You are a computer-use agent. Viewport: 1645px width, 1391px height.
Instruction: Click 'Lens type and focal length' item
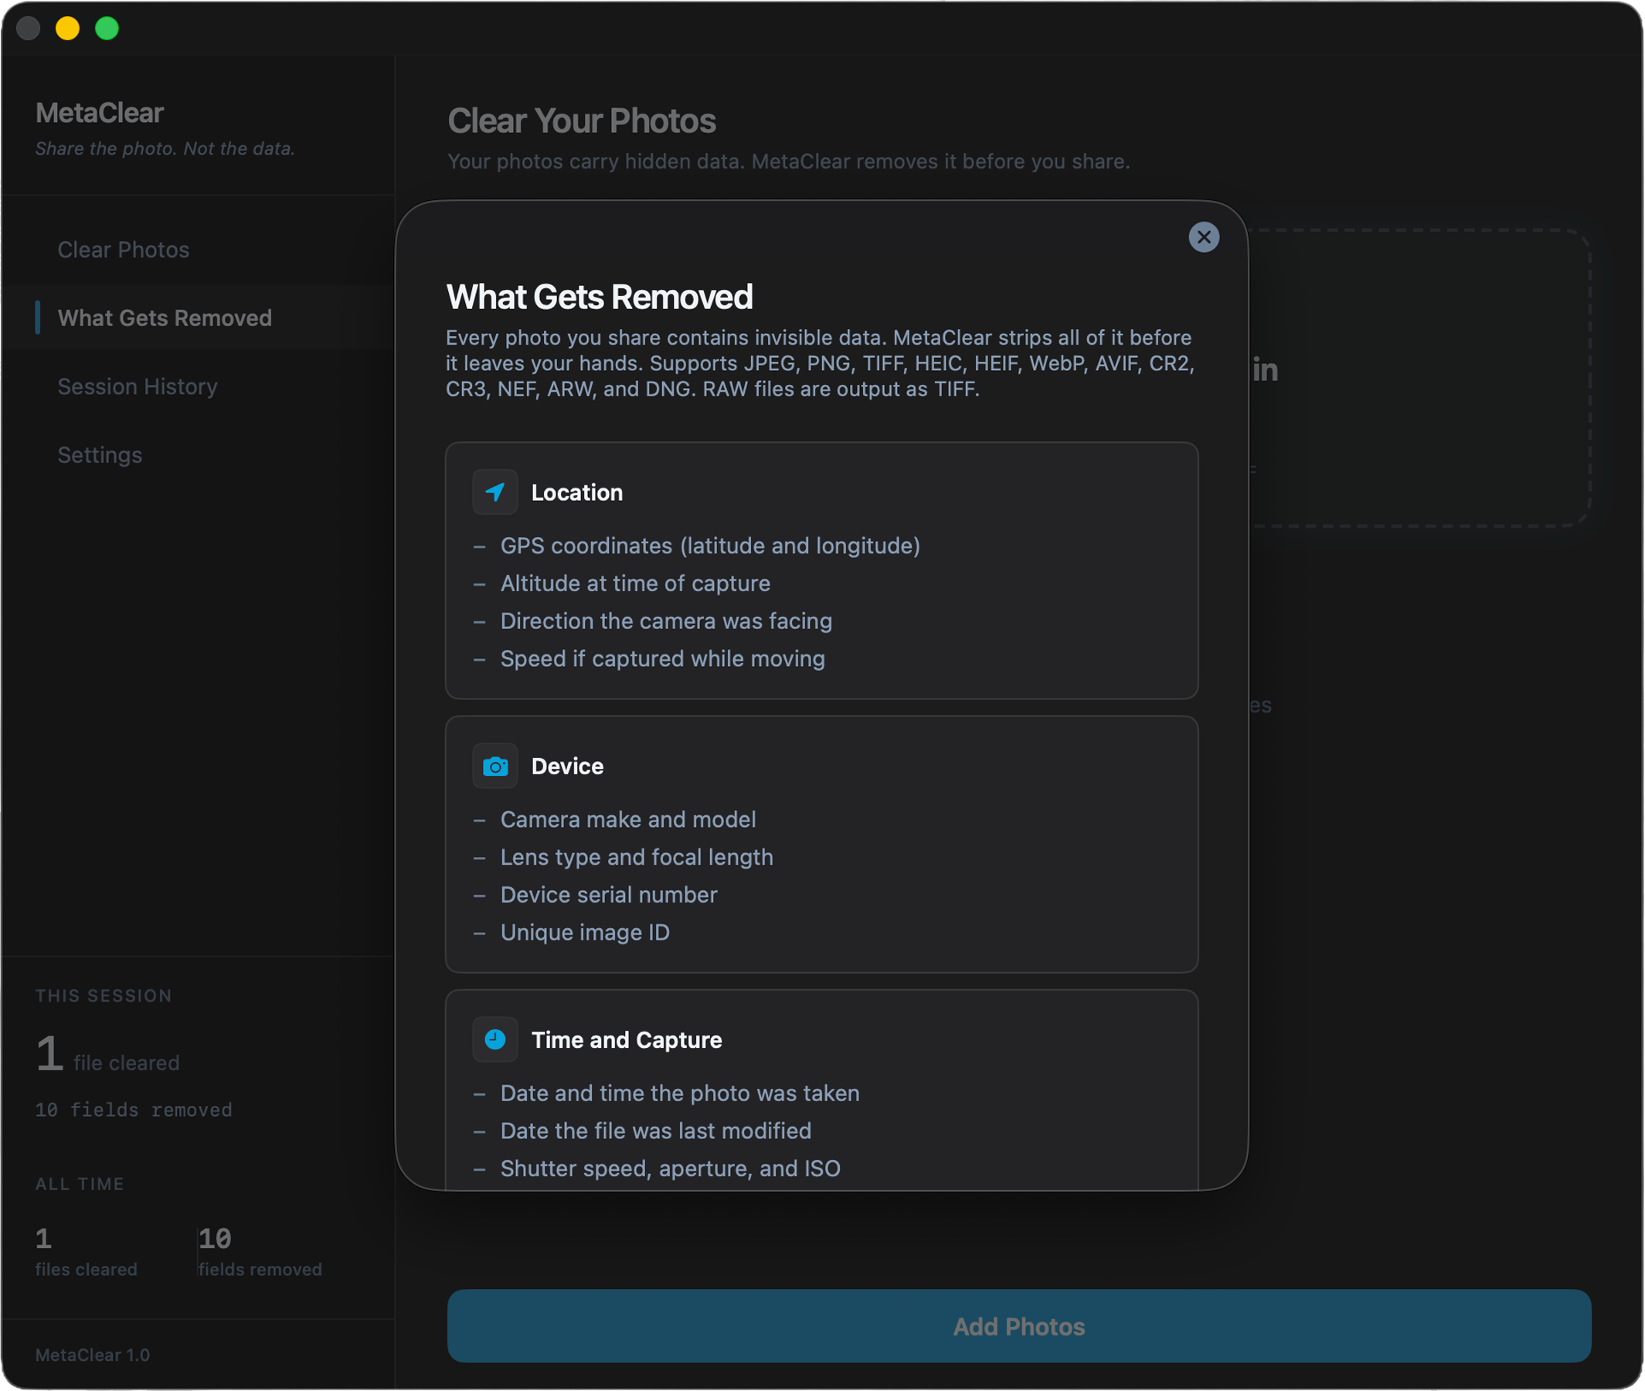click(637, 857)
